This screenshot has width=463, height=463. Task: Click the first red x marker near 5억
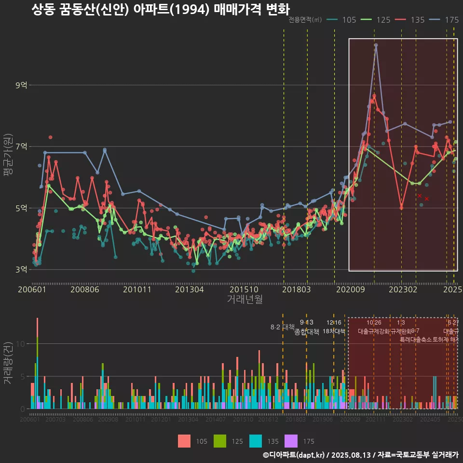pyautogui.click(x=420, y=195)
